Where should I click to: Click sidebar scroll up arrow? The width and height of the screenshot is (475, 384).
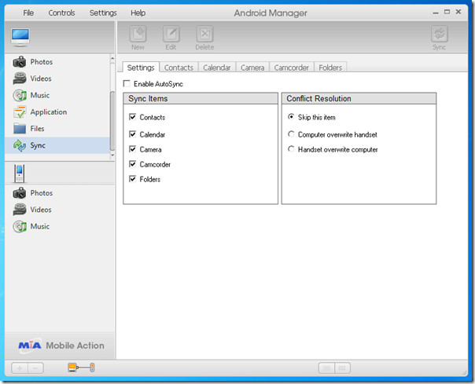pyautogui.click(x=112, y=58)
